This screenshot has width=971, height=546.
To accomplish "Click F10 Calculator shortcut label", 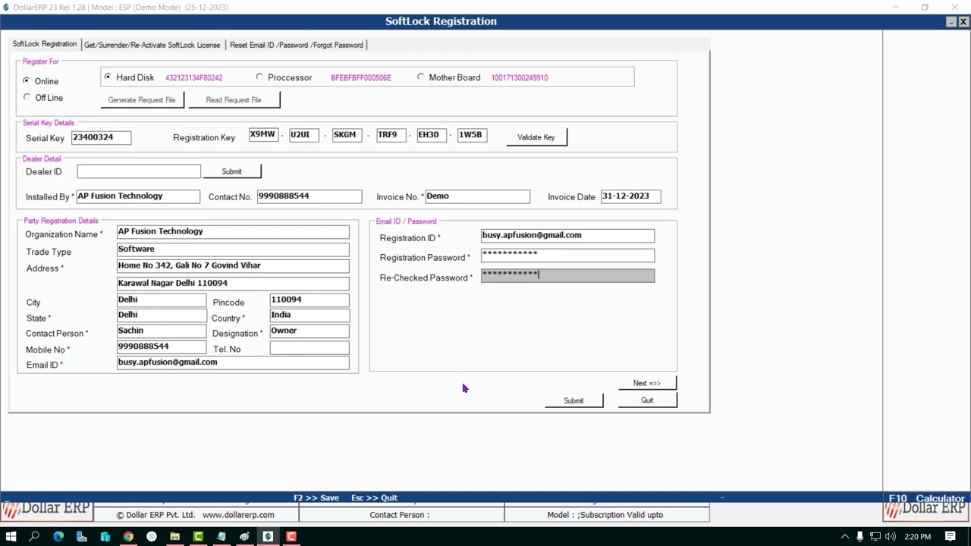I will point(926,499).
